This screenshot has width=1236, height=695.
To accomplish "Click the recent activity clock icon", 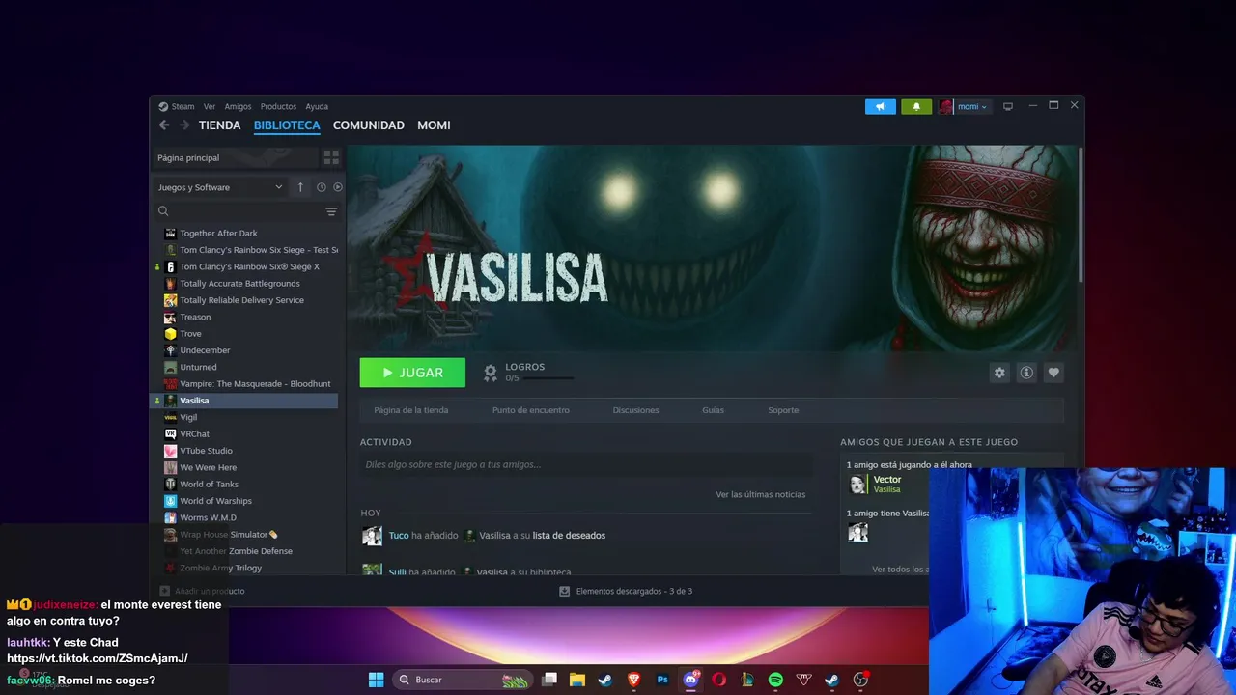I will pyautogui.click(x=322, y=187).
